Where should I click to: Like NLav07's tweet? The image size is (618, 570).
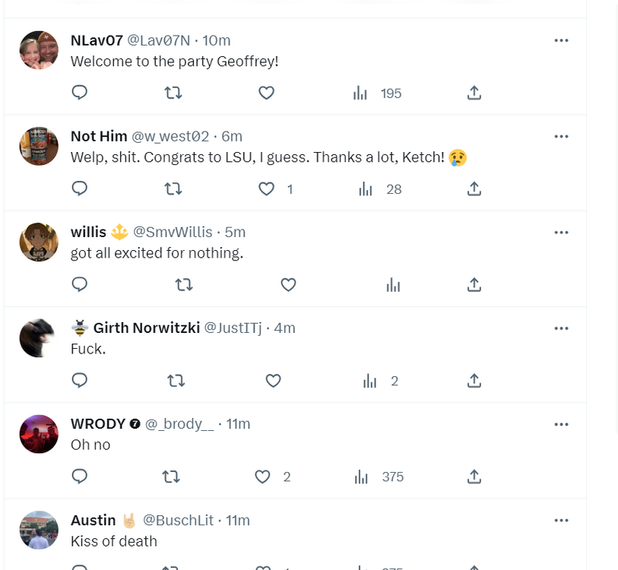(266, 93)
